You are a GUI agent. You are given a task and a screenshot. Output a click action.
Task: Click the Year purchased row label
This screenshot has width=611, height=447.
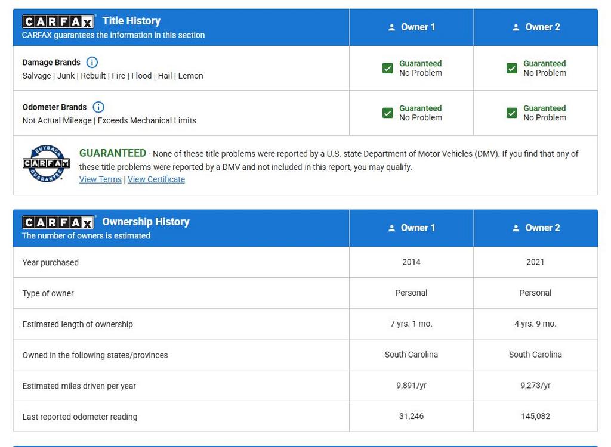pyautogui.click(x=50, y=262)
